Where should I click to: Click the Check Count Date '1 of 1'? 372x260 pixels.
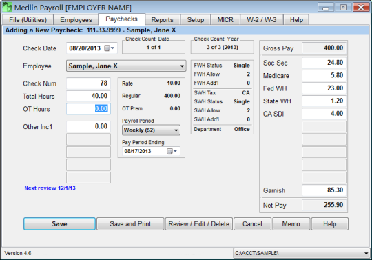click(x=154, y=48)
